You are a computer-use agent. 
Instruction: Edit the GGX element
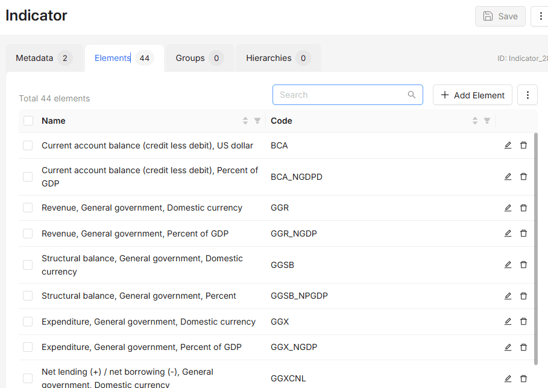508,322
